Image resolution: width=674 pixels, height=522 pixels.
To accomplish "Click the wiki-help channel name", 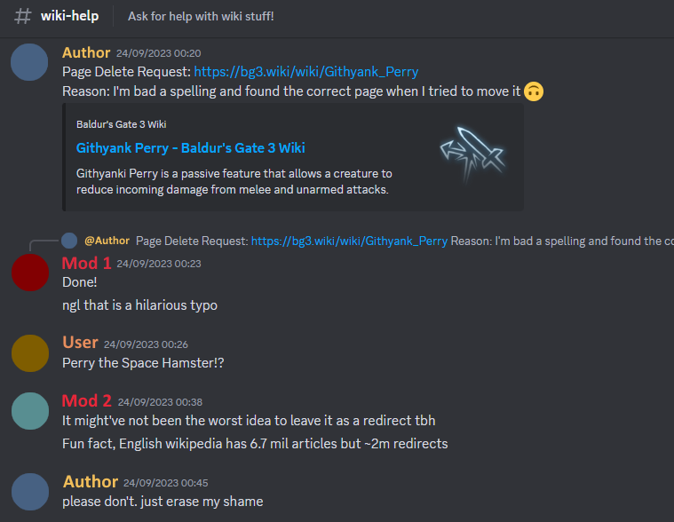I will [69, 16].
